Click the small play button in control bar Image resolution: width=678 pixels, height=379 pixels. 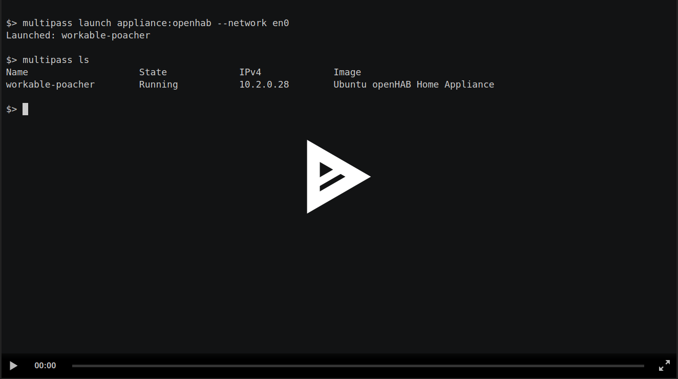pyautogui.click(x=14, y=366)
